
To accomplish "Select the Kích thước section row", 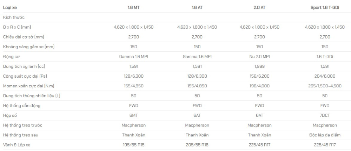I will (x=175, y=17).
